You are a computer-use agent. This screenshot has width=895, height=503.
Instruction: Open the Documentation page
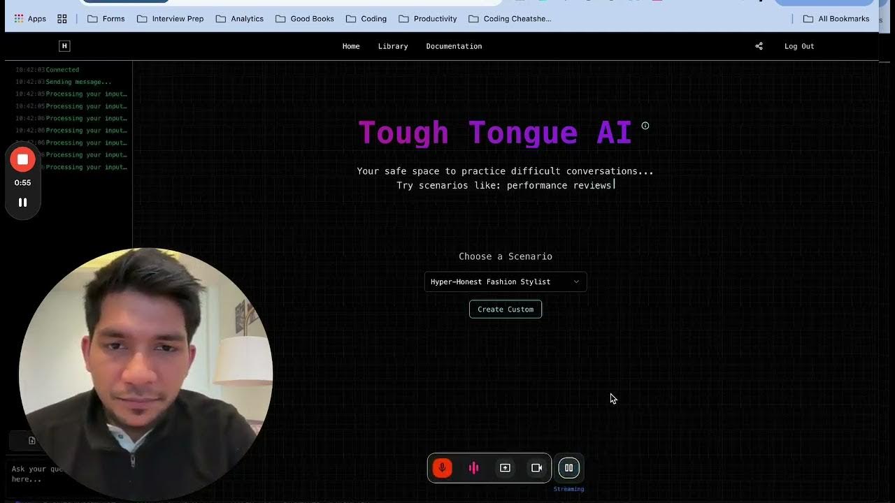pyautogui.click(x=454, y=46)
